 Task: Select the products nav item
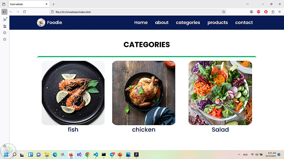[x=218, y=23]
